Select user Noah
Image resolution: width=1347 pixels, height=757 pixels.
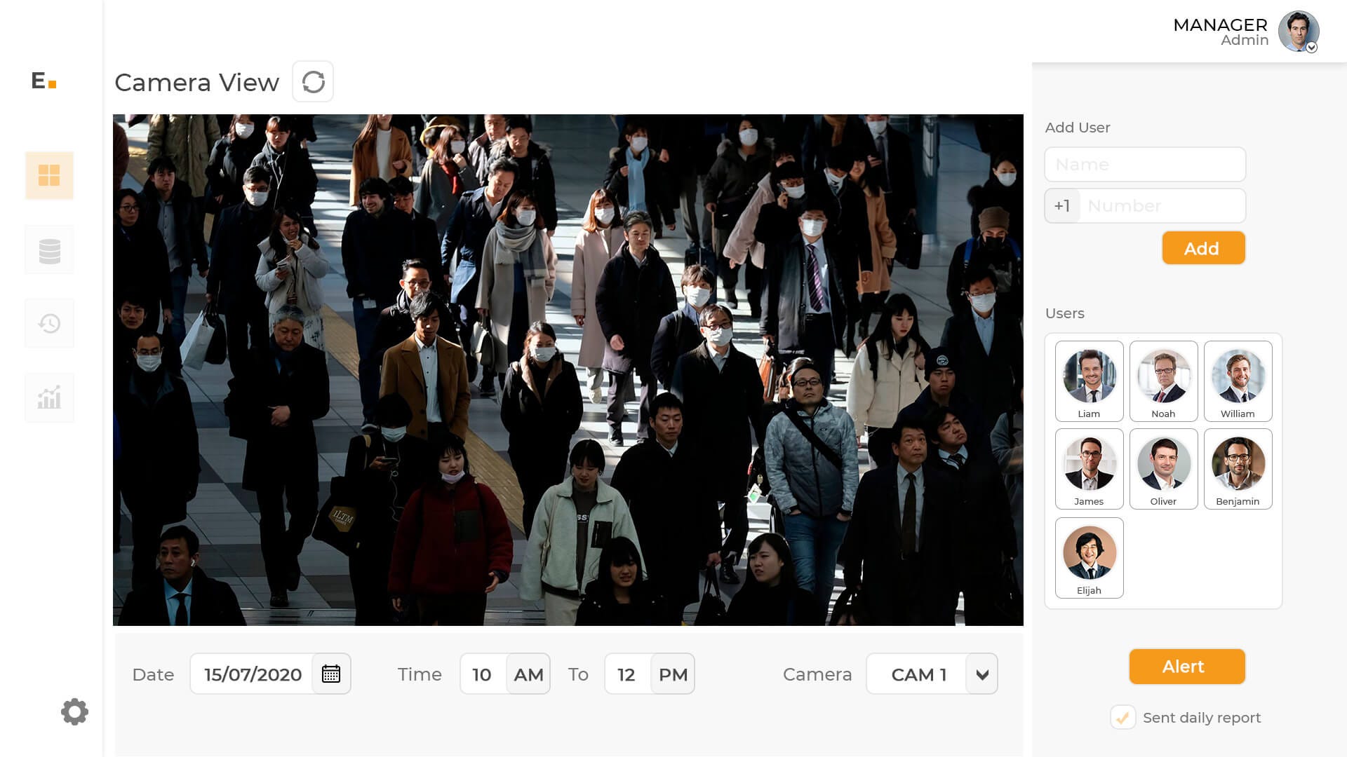[x=1163, y=381]
